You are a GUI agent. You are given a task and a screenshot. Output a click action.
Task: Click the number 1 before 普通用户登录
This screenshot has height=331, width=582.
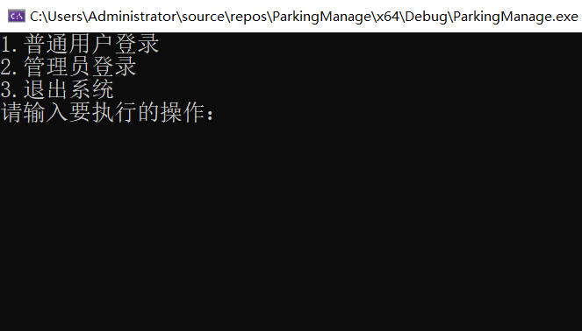click(7, 45)
